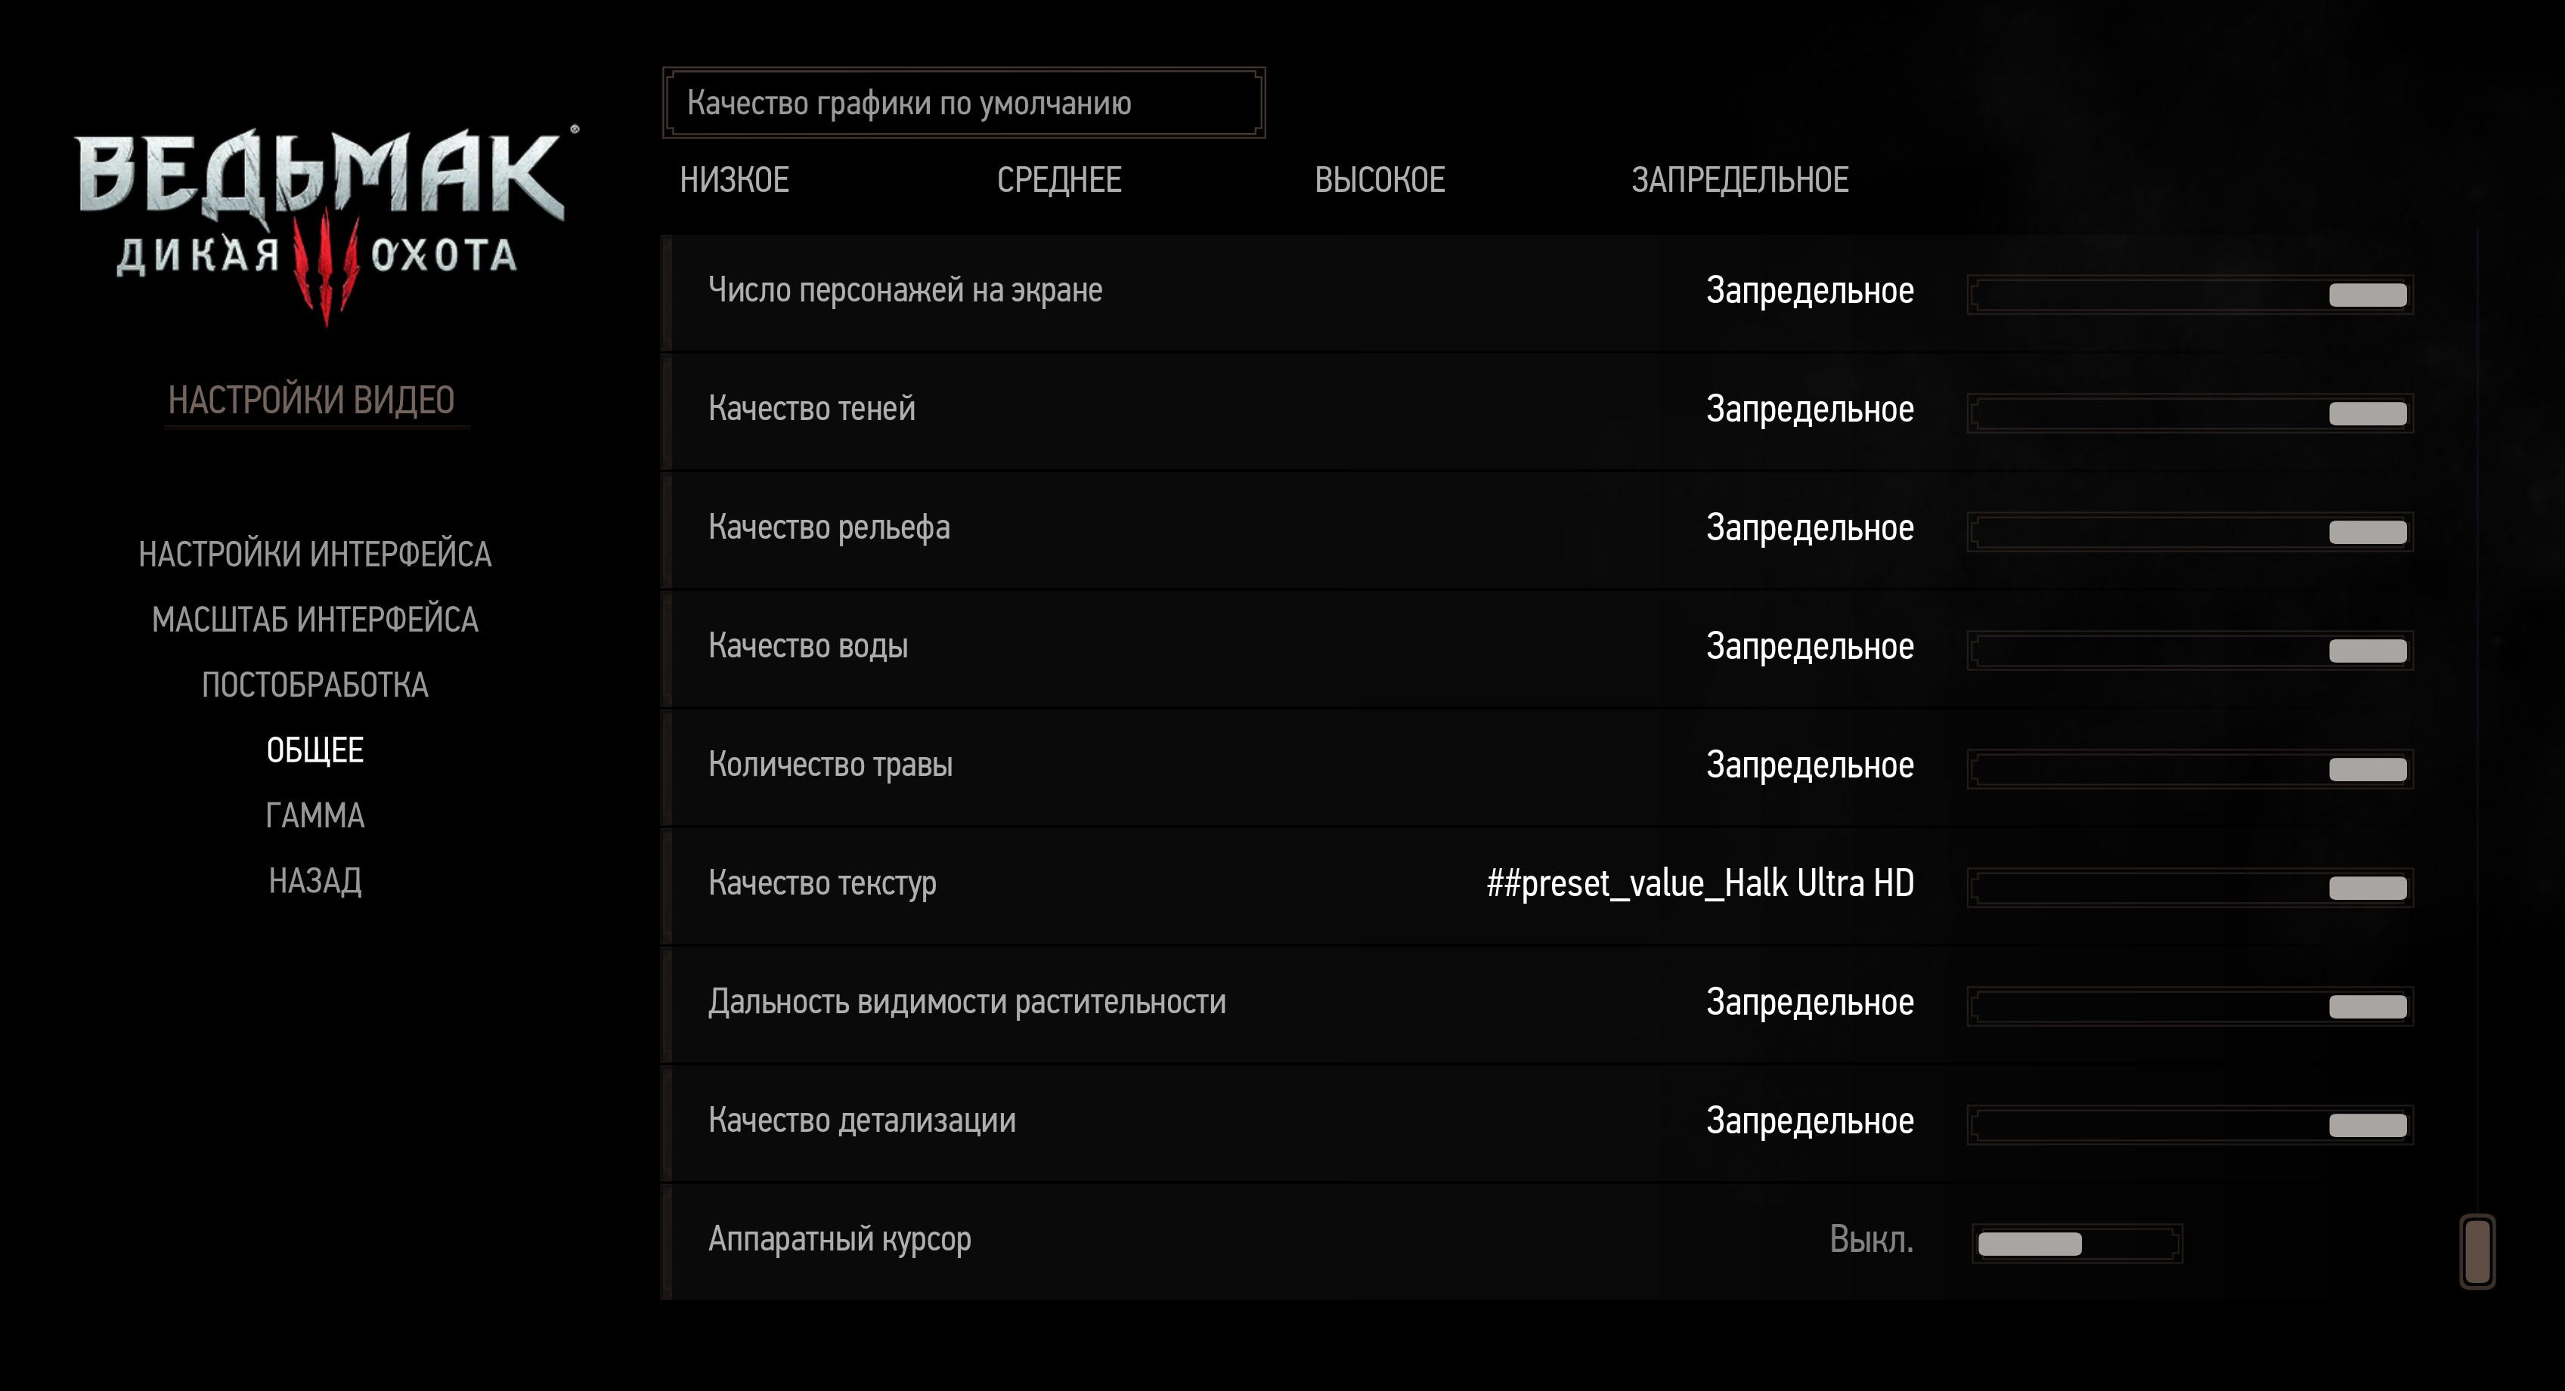Click the settings list scrollbar handle
This screenshot has height=1391, width=2565.
coord(2477,1250)
